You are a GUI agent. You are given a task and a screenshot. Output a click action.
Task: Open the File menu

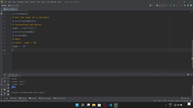(5, 2)
